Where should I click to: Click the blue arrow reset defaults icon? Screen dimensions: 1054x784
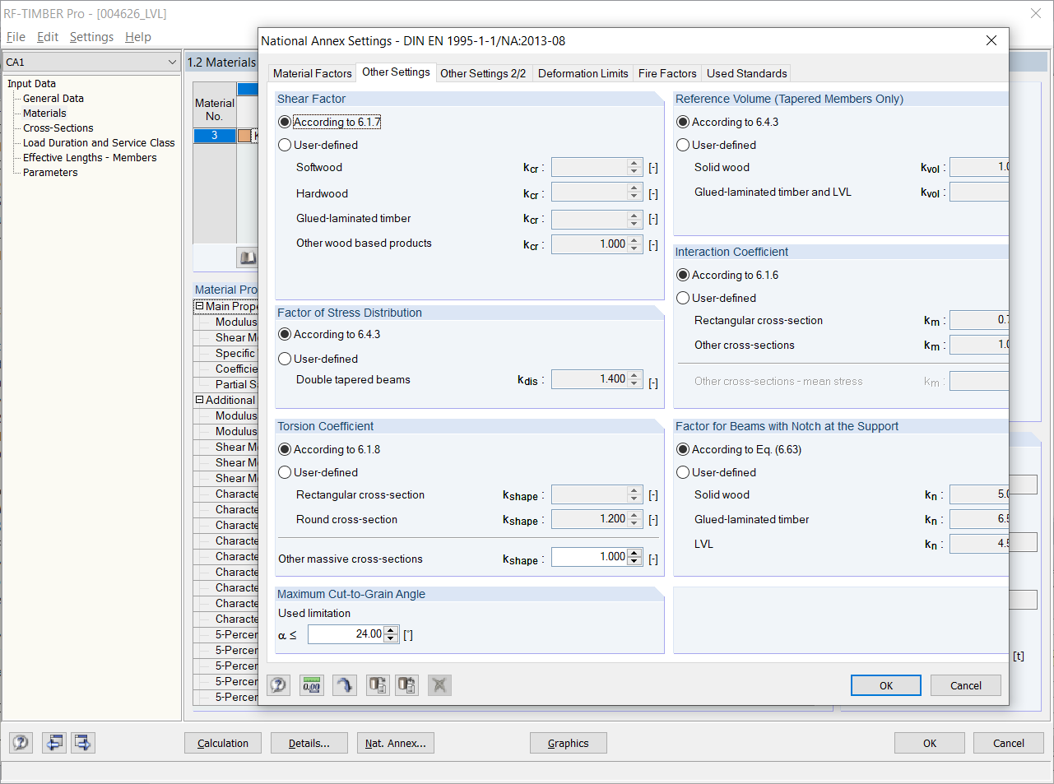345,685
